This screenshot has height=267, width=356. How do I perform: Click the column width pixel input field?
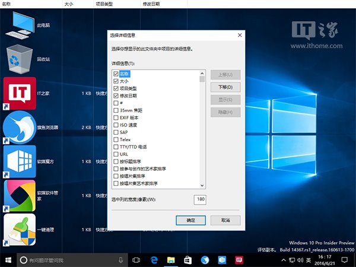199,199
